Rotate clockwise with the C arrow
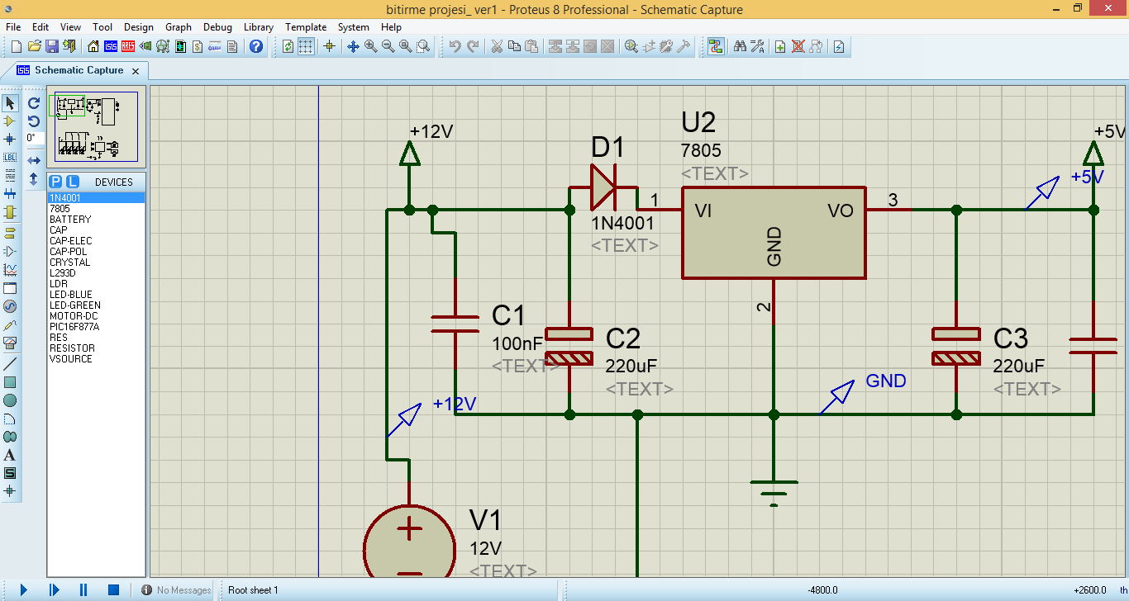This screenshot has width=1129, height=601. 34,103
